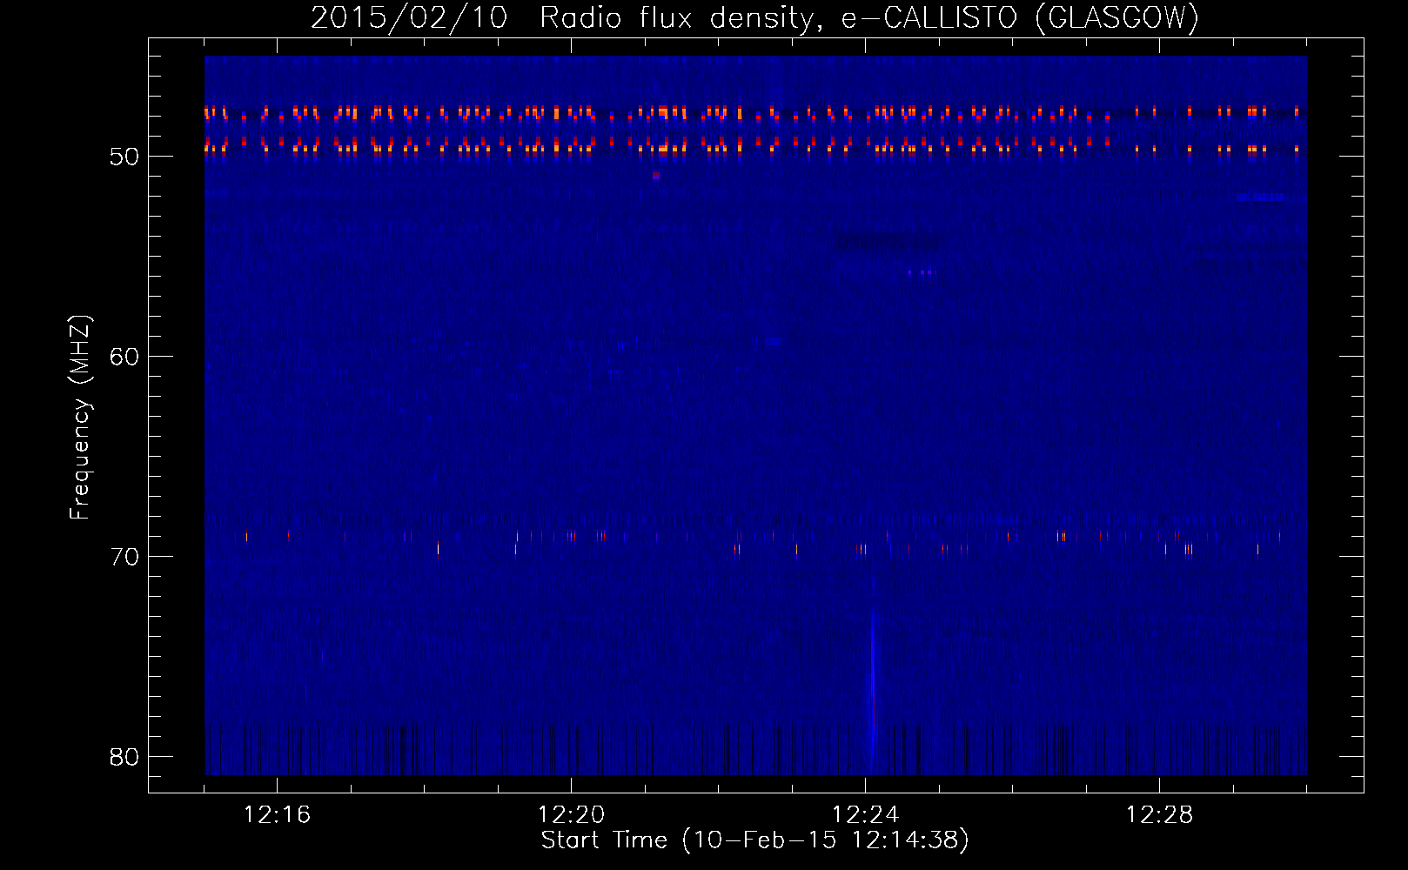Click the 12:24 time axis tick label

(x=865, y=815)
